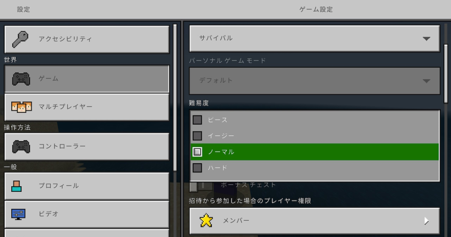Expand the パーソナル ゲーム モード dropdown

pyautogui.click(x=314, y=81)
